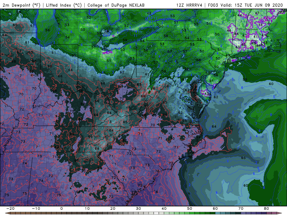Click the "15Z TUE JUN 09 2020" valid time
Viewport: 287px width, 215px height.
point(259,5)
